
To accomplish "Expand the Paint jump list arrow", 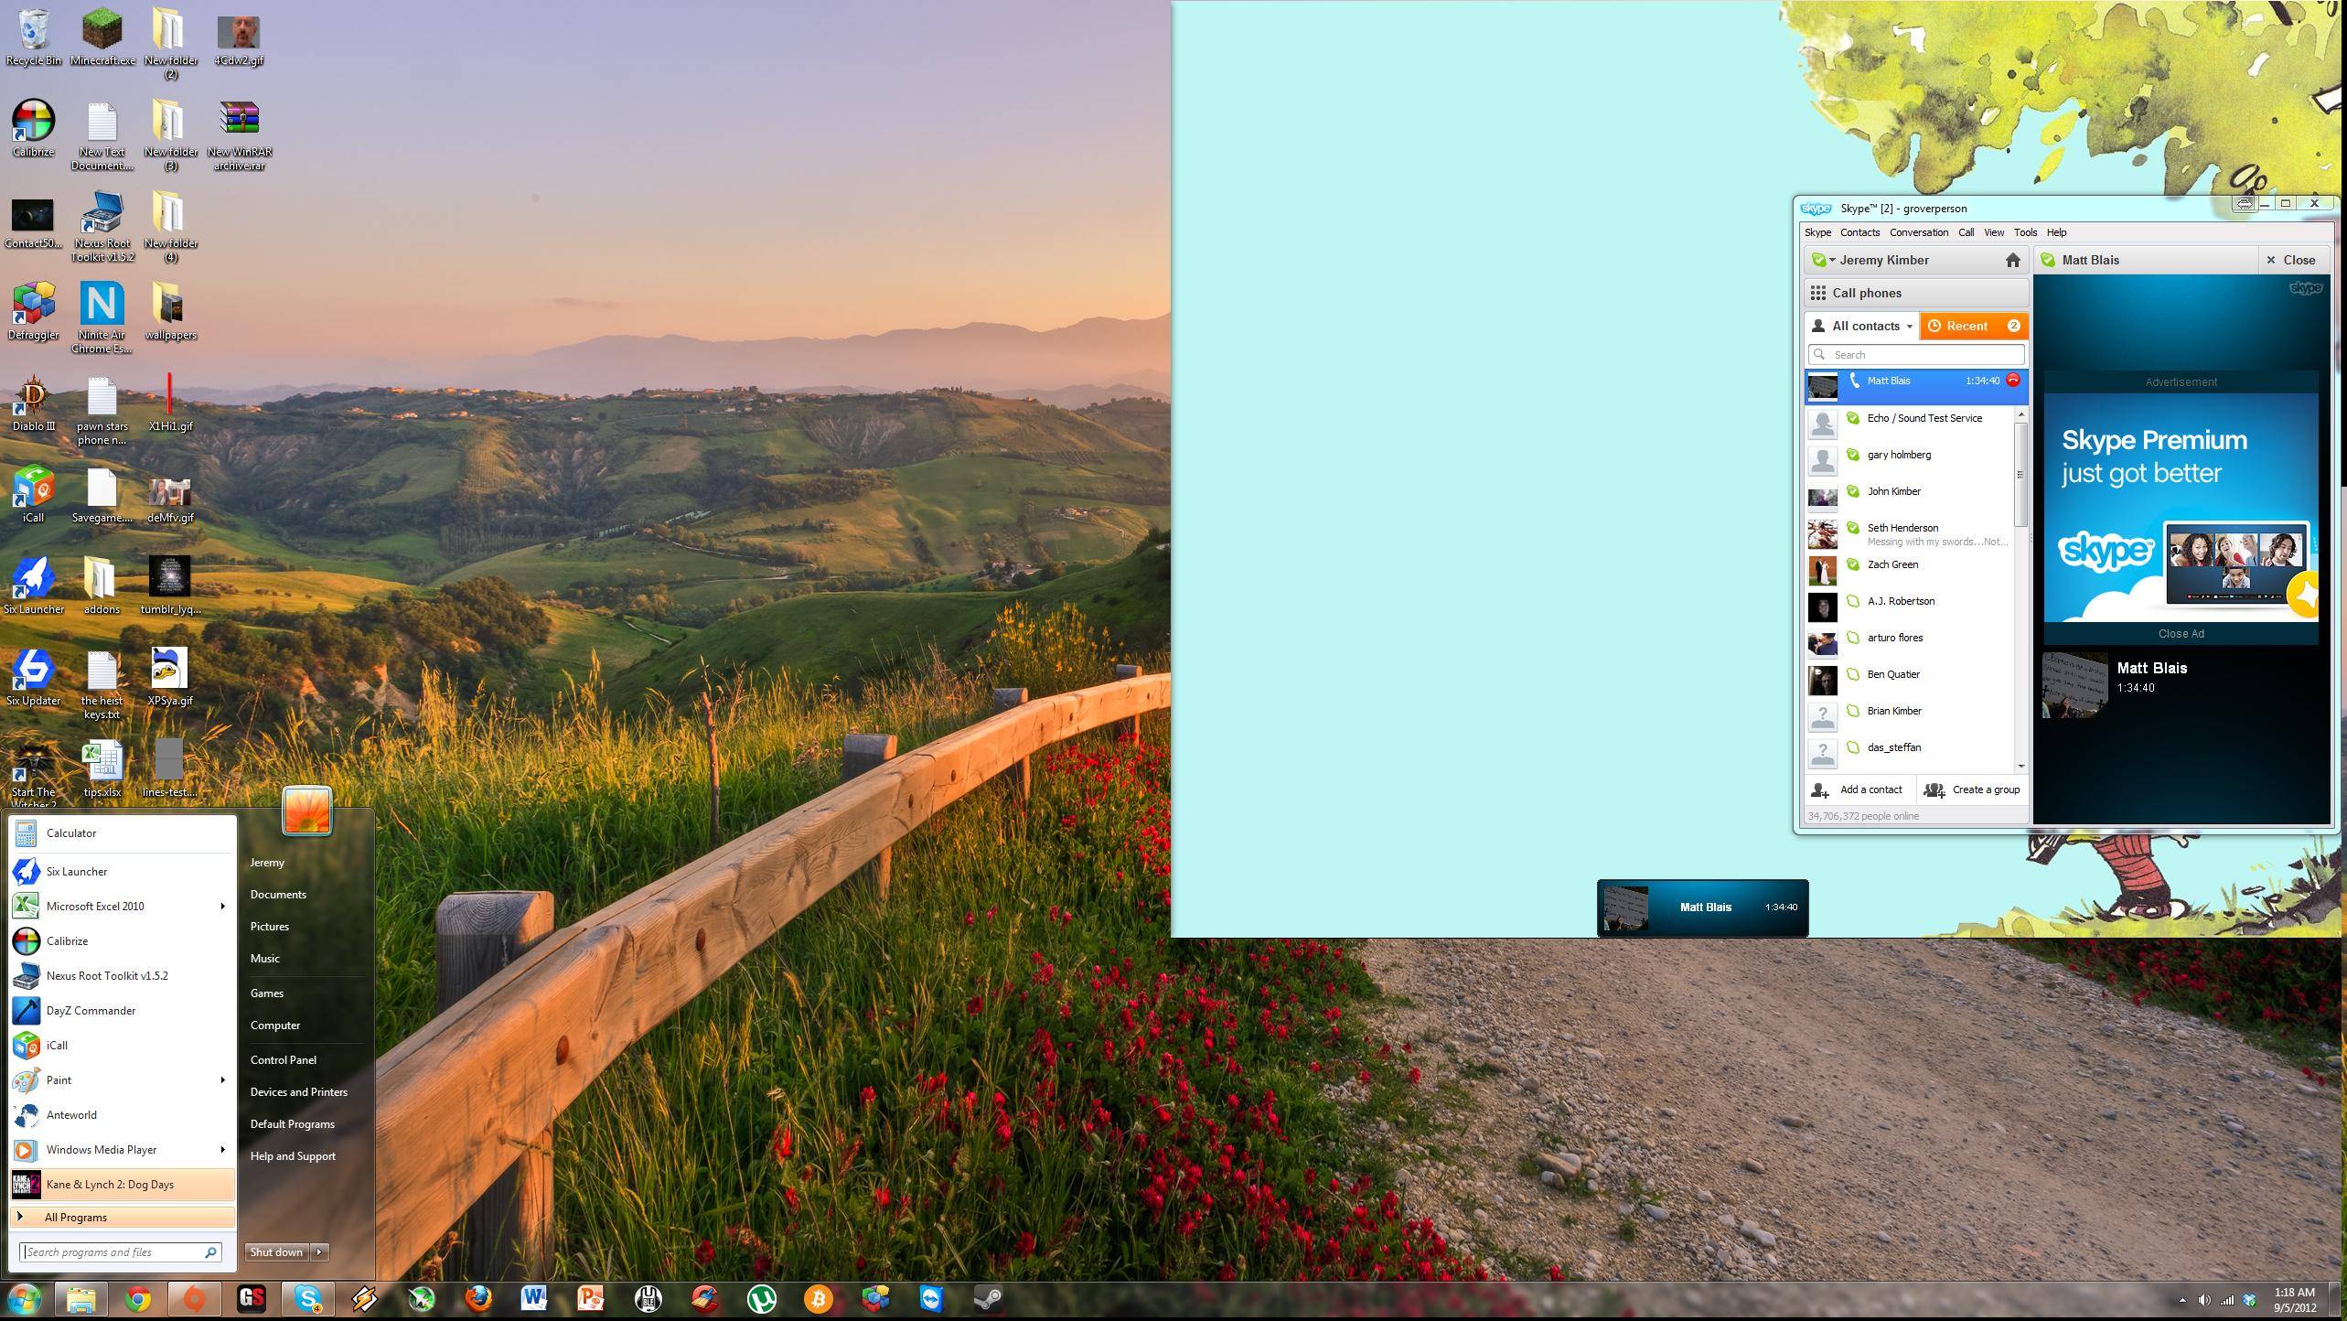I will pos(222,1080).
